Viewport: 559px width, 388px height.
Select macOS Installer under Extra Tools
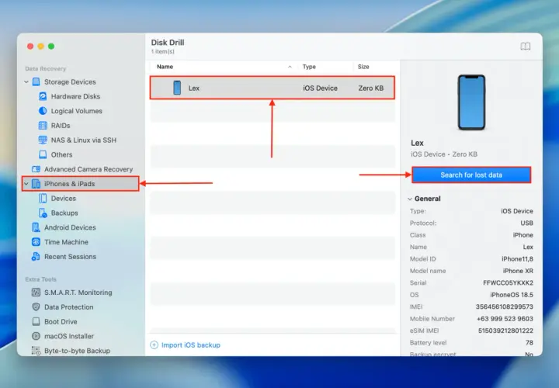69,336
